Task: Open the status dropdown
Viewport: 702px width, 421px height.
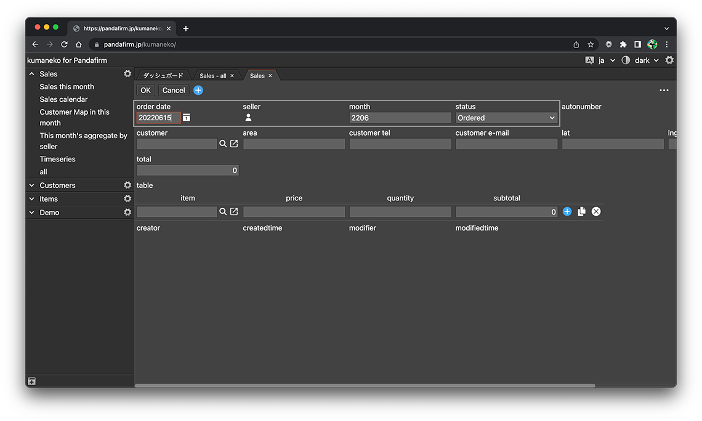Action: point(506,118)
